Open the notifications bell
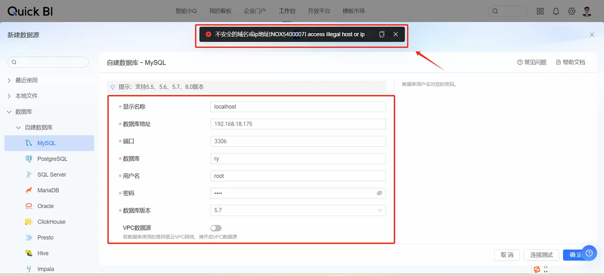Image resolution: width=604 pixels, height=276 pixels. point(556,11)
